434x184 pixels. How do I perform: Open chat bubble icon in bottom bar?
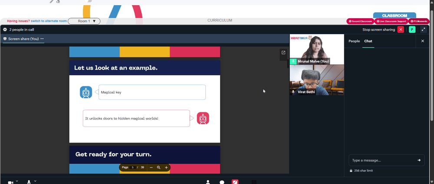[x=222, y=182]
